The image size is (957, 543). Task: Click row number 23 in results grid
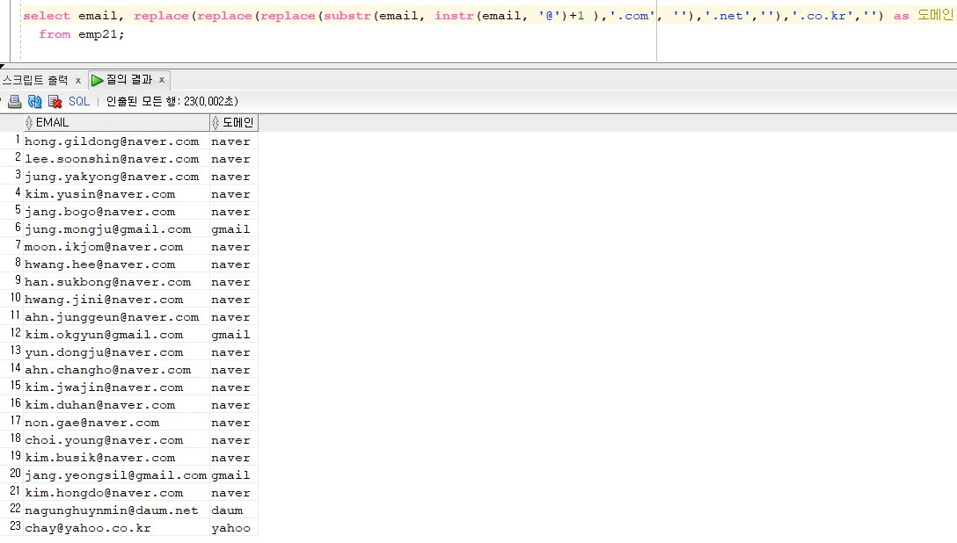click(x=15, y=526)
